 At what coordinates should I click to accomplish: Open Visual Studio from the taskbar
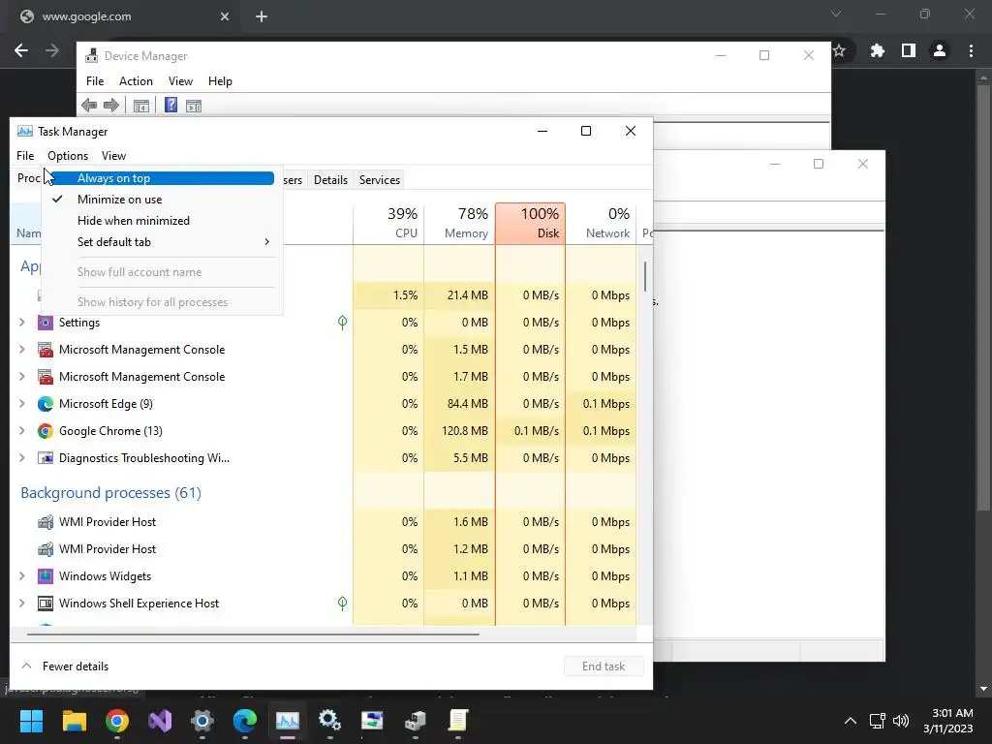click(x=160, y=721)
